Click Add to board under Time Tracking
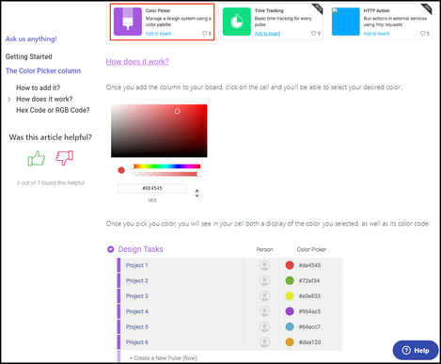Image resolution: width=441 pixels, height=364 pixels. pos(267,34)
